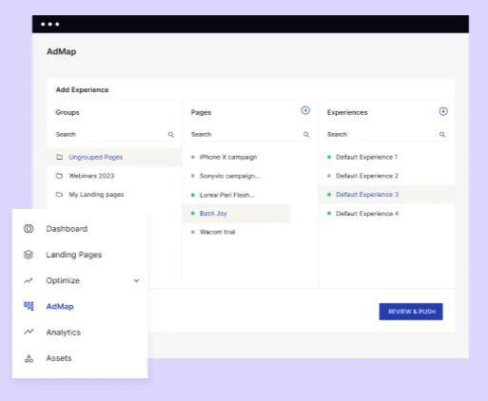This screenshot has height=401, width=488.
Task: Click the Experiences search magnifier icon
Action: [442, 135]
